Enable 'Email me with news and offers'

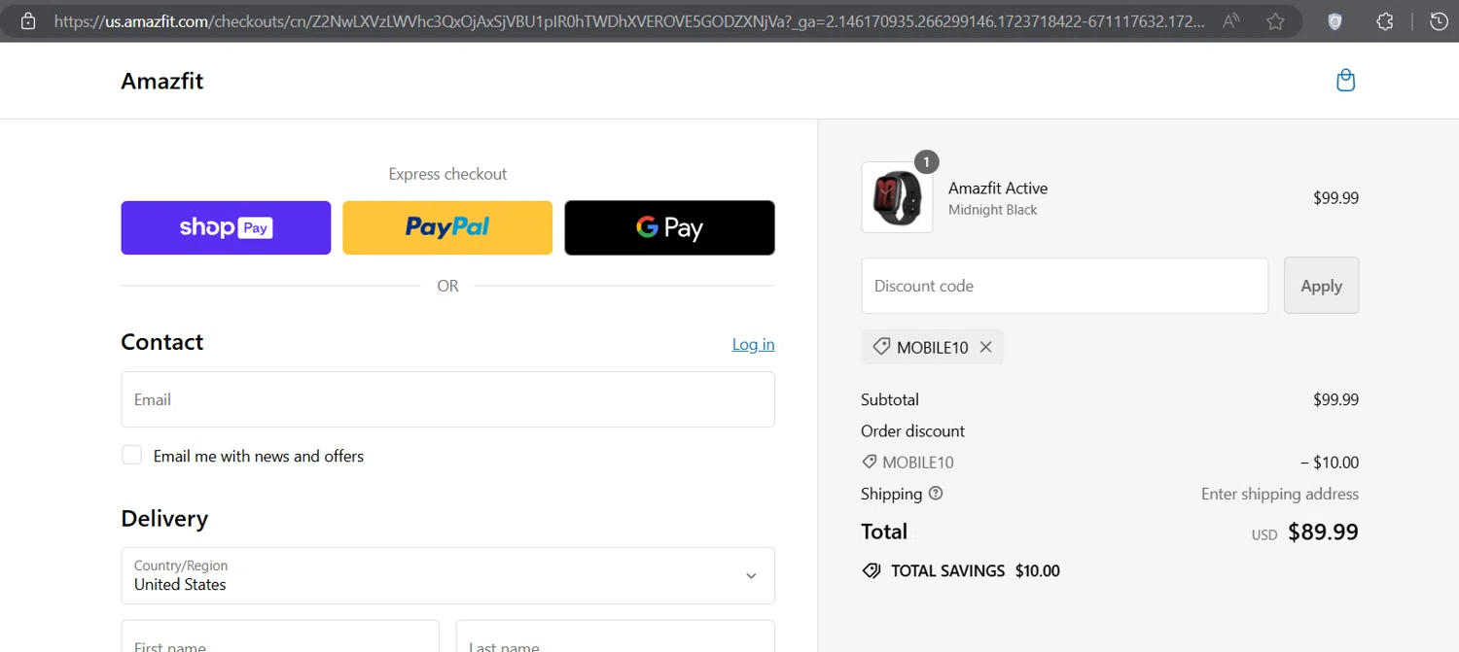click(132, 455)
